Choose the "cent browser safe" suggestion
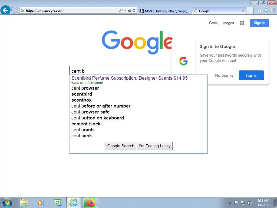The height and width of the screenshot is (208, 277). tap(138, 112)
